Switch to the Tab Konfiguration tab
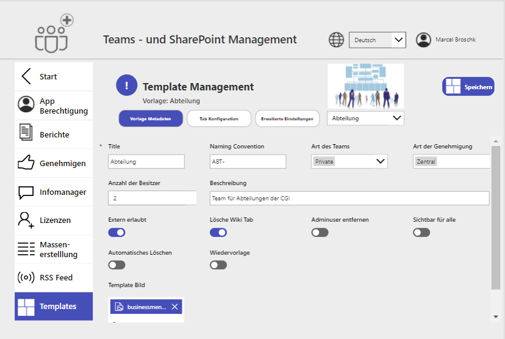Image resolution: width=505 pixels, height=339 pixels. pyautogui.click(x=219, y=118)
